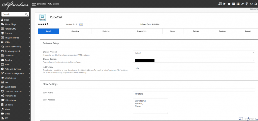Click the CubeCart logo icon
Screen dimensions: 258x121
[43, 17]
